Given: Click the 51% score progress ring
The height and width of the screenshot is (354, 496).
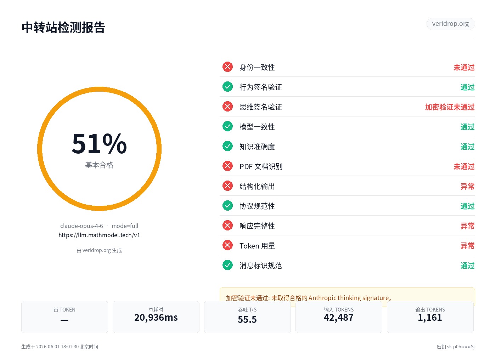Looking at the screenshot, I should (x=99, y=149).
